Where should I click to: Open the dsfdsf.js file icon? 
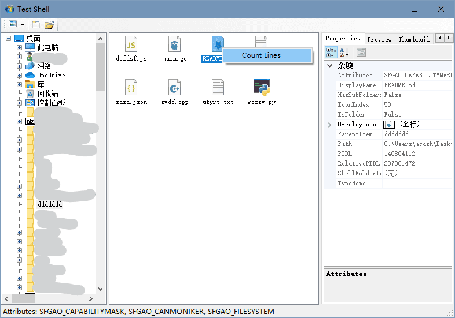pos(131,44)
